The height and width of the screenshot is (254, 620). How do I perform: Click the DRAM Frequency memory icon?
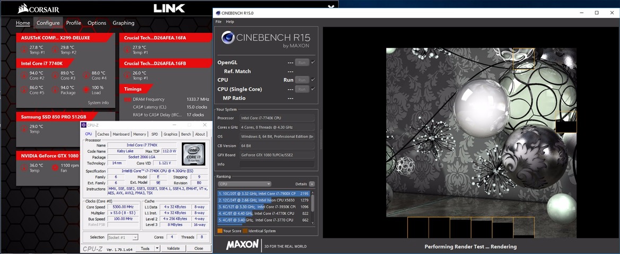pos(127,99)
